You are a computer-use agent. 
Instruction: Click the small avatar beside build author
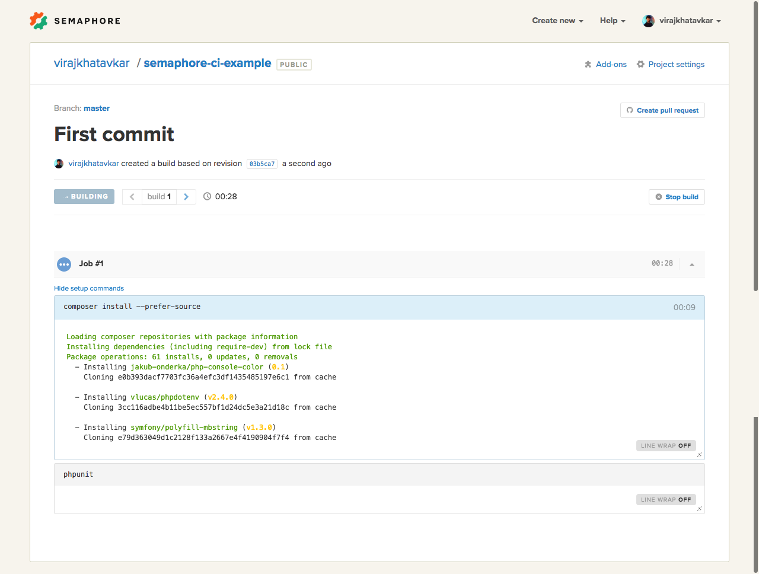59,164
